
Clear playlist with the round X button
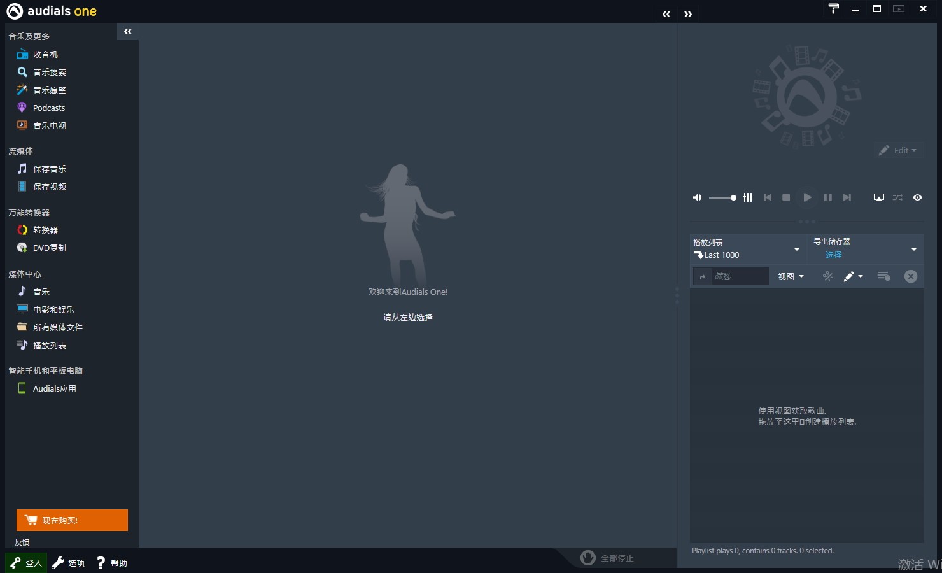(911, 276)
